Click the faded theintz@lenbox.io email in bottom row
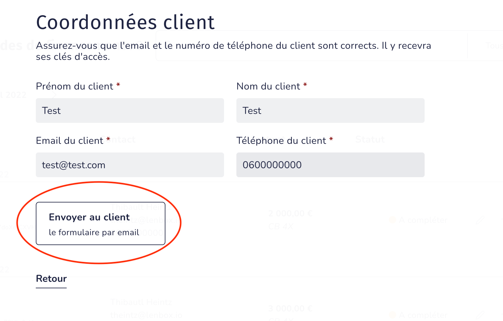503x321 pixels. [x=146, y=315]
